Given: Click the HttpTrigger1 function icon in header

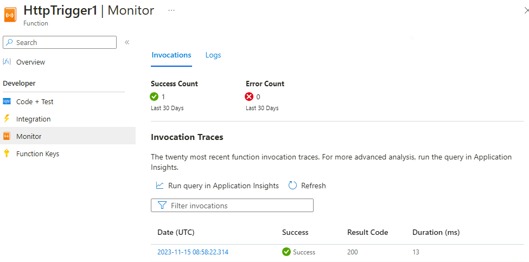Looking at the screenshot, I should pyautogui.click(x=10, y=15).
